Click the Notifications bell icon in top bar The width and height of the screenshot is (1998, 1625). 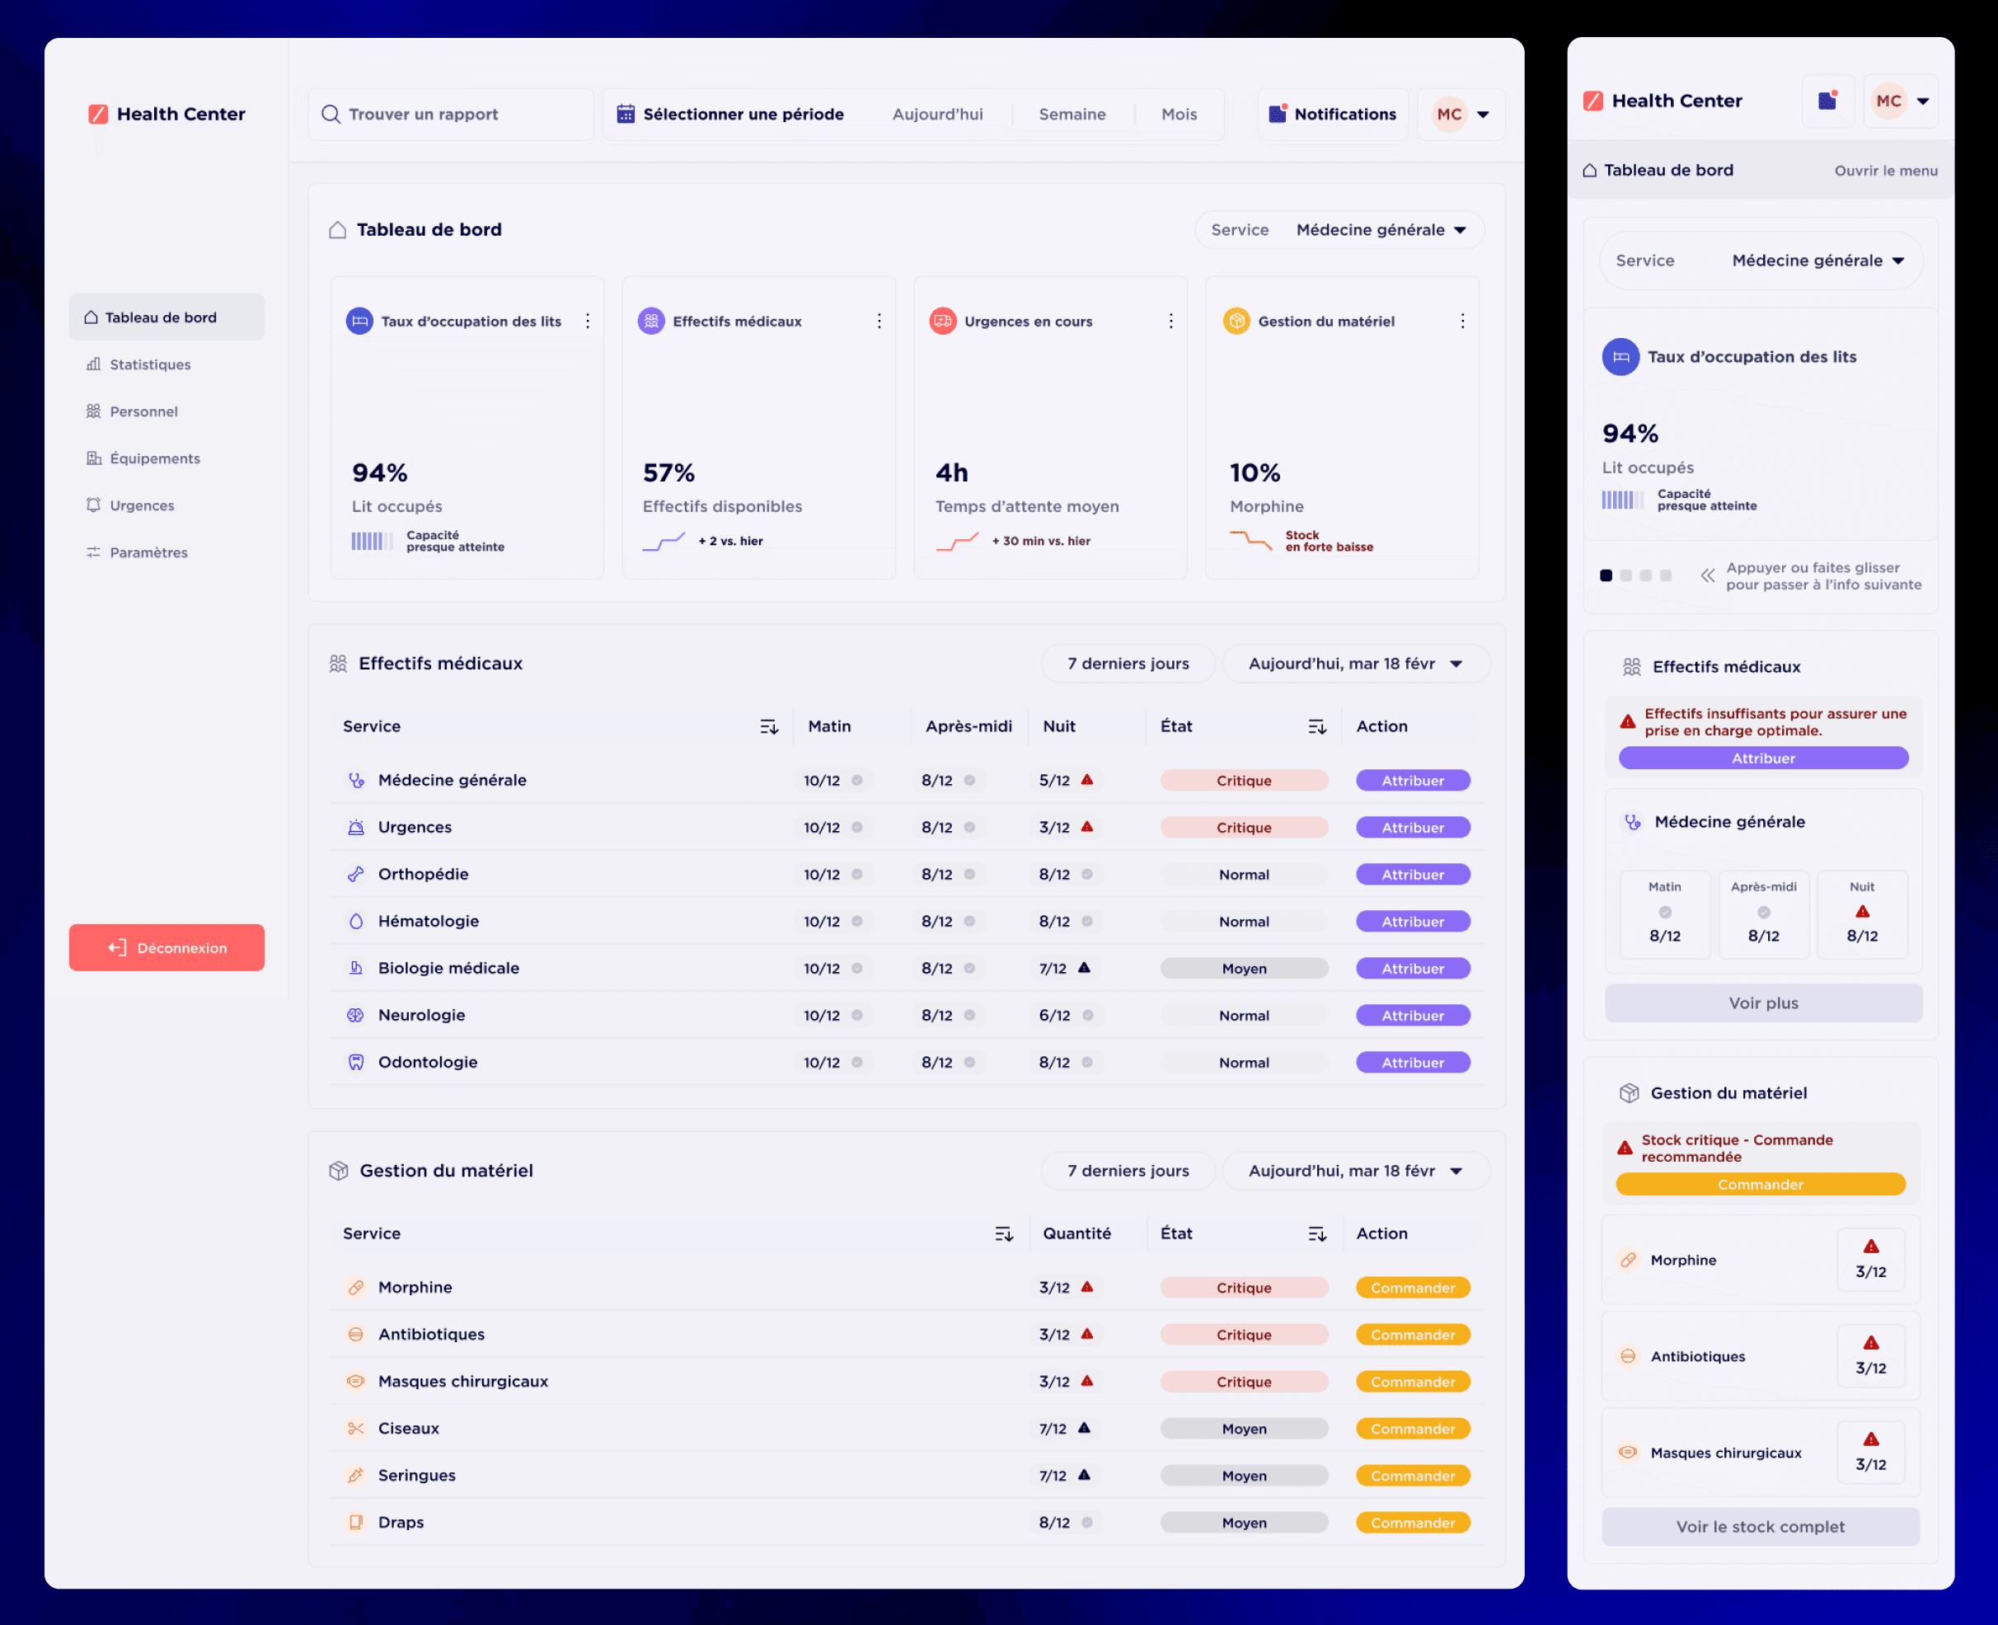tap(1278, 113)
